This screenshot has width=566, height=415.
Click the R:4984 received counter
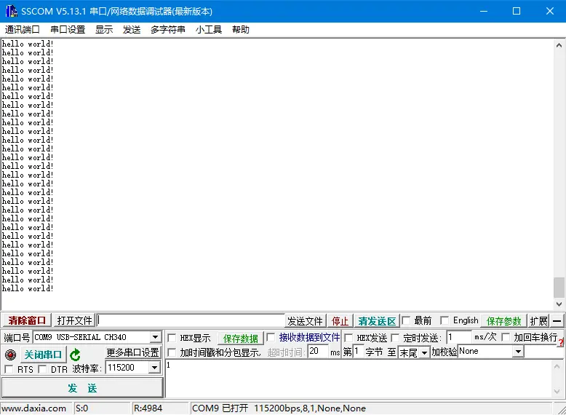148,408
